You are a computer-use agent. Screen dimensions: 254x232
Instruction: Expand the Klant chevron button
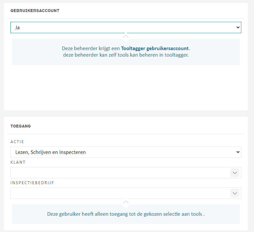[235, 173]
